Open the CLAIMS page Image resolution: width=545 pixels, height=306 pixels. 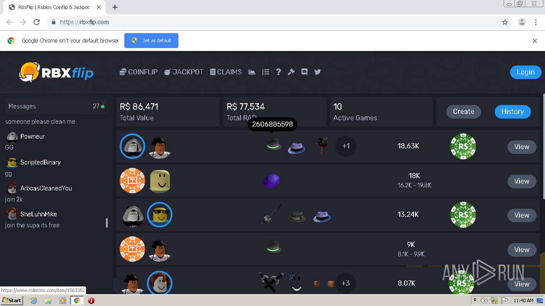pyautogui.click(x=226, y=72)
